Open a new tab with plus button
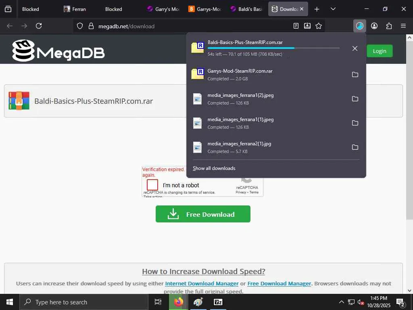 pyautogui.click(x=317, y=9)
